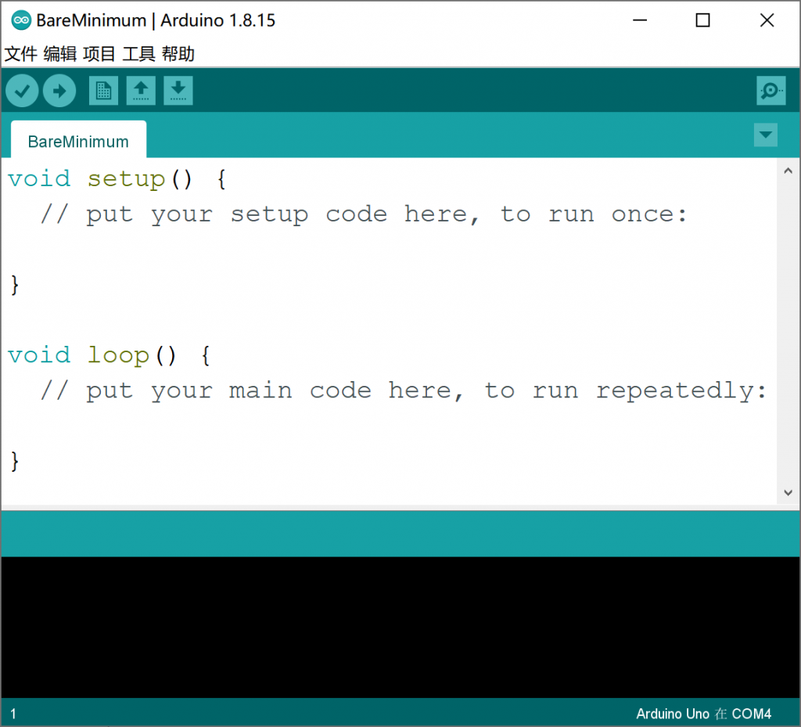This screenshot has height=727, width=801.
Task: Click the word loop in the code
Action: tap(118, 355)
